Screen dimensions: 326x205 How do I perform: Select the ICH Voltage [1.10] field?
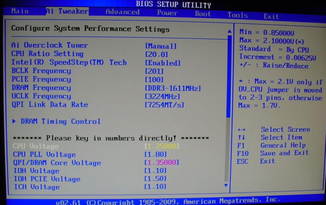(x=155, y=187)
